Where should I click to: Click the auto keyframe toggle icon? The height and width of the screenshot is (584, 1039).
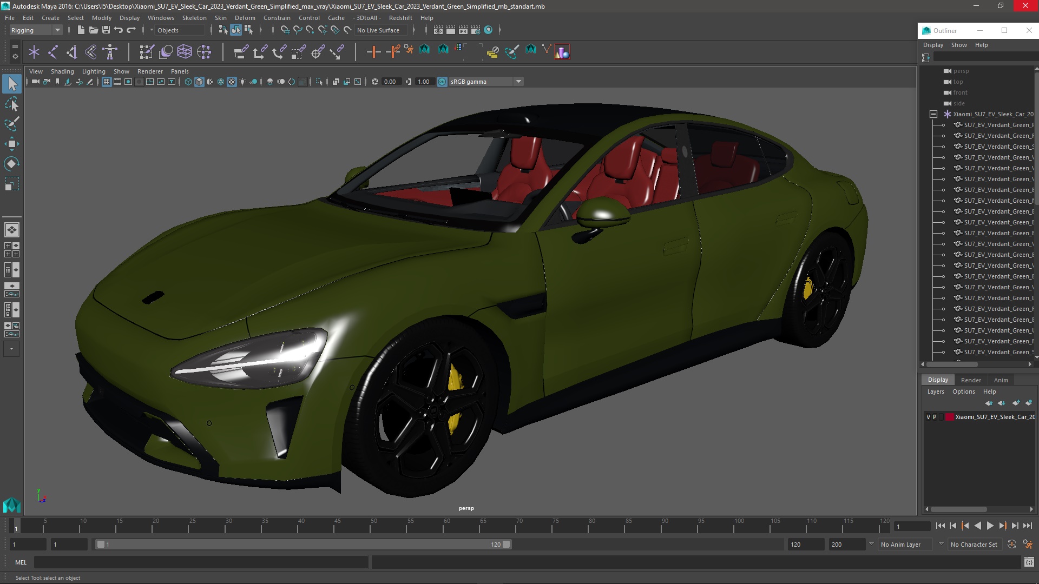[1012, 545]
